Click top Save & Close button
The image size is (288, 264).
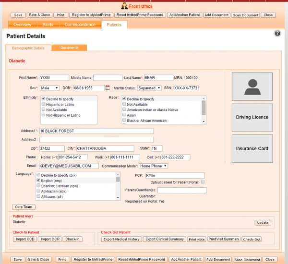click(x=39, y=15)
